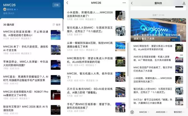
Task: Open the MWC26 menu in the bottom bar
Action: 144,112
